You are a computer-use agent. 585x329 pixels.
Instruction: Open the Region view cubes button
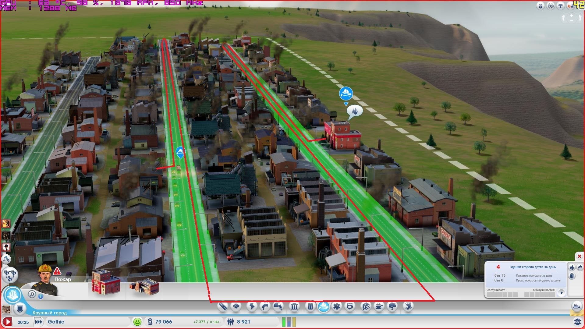pyautogui.click(x=10, y=274)
